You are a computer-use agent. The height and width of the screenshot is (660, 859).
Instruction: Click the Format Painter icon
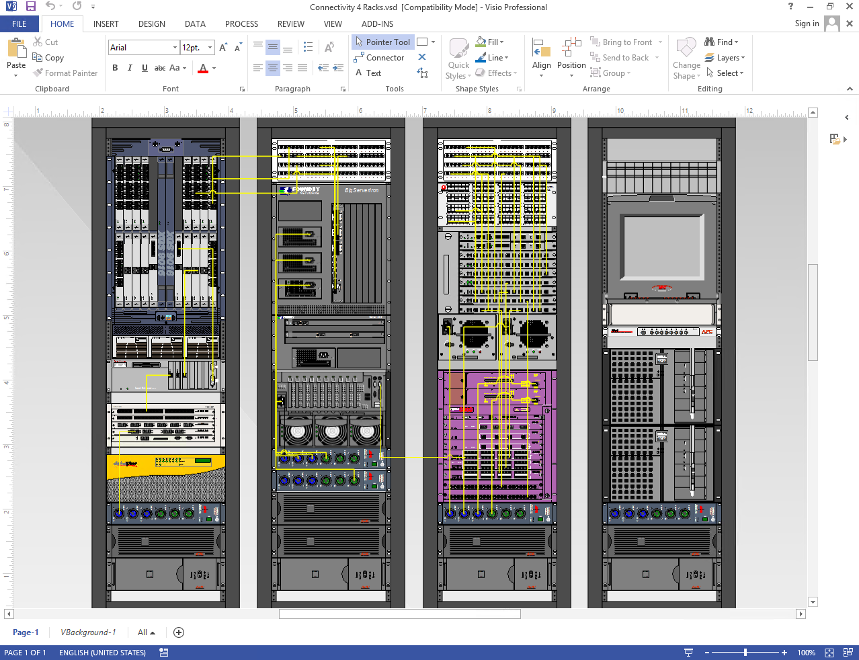(x=39, y=73)
